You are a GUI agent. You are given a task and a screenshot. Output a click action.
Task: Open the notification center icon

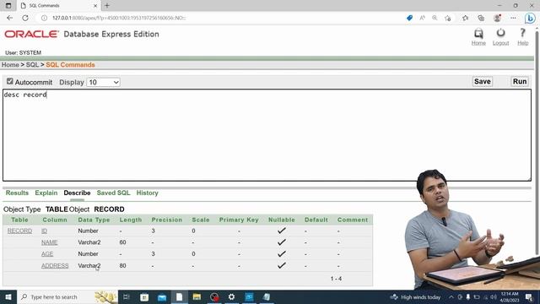tap(529, 296)
